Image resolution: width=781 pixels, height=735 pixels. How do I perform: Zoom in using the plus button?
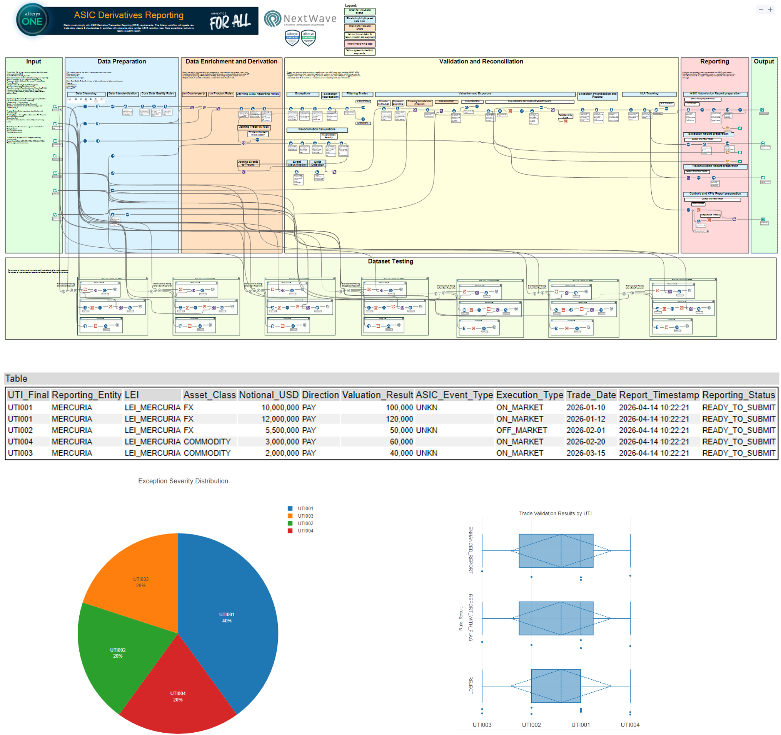coord(770,10)
